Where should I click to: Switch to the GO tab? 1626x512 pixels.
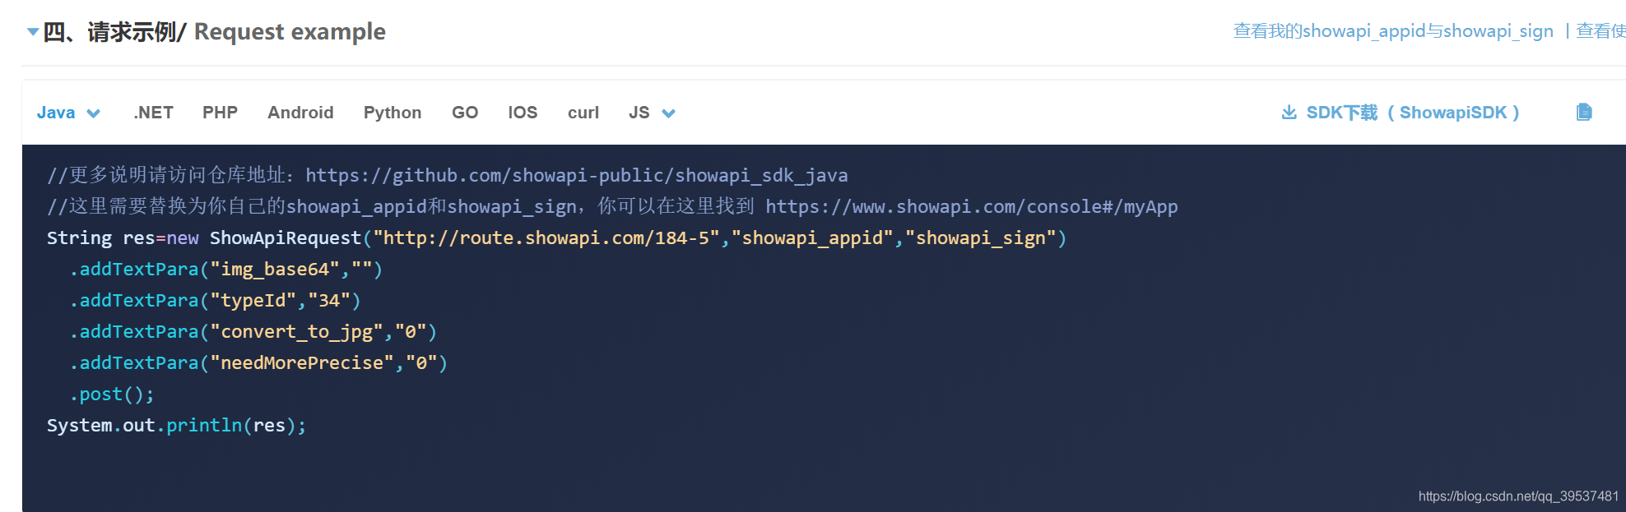click(465, 113)
